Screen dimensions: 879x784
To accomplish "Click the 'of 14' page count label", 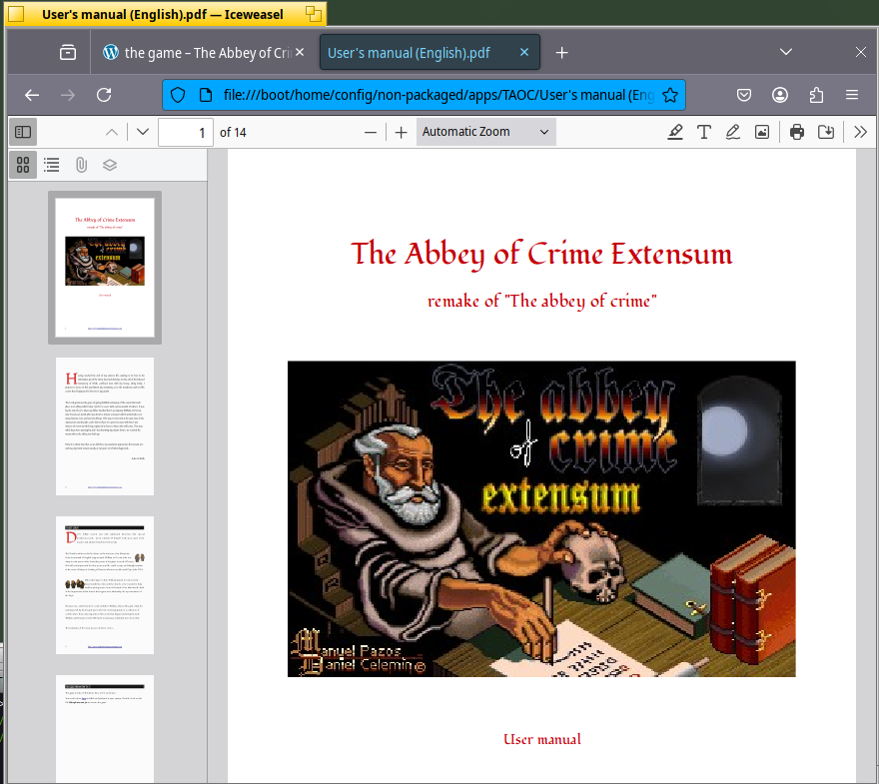I will [x=233, y=132].
